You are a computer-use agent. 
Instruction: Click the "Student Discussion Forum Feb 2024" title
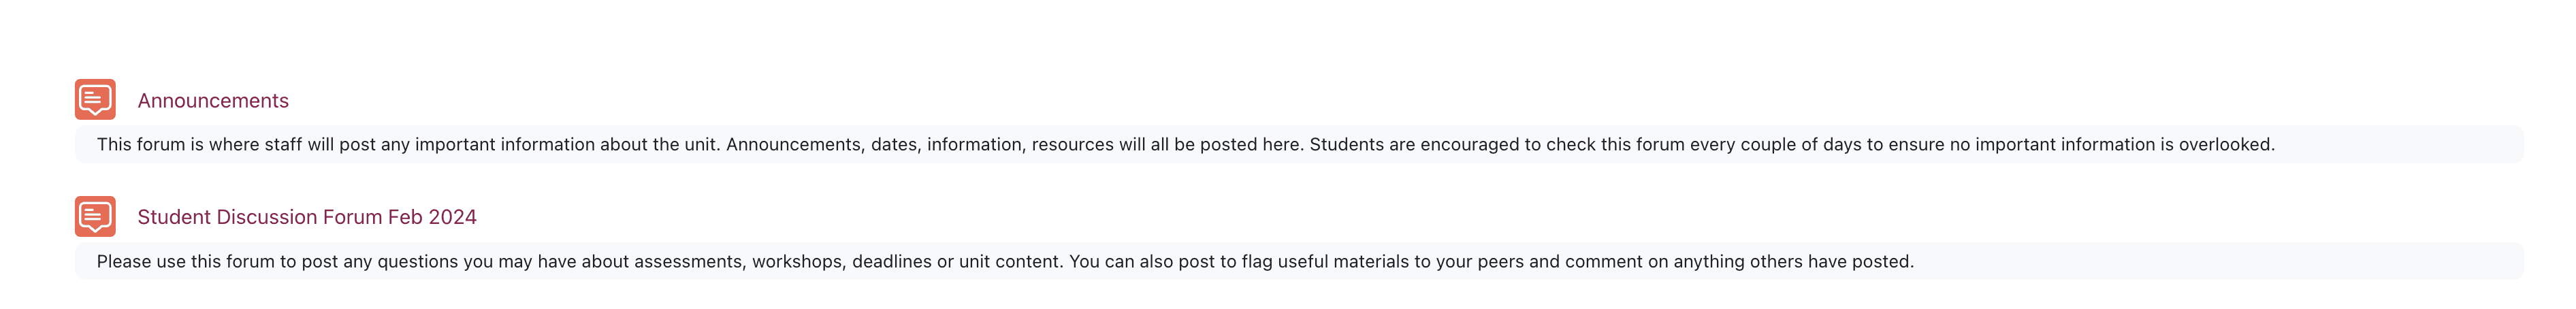(x=307, y=217)
